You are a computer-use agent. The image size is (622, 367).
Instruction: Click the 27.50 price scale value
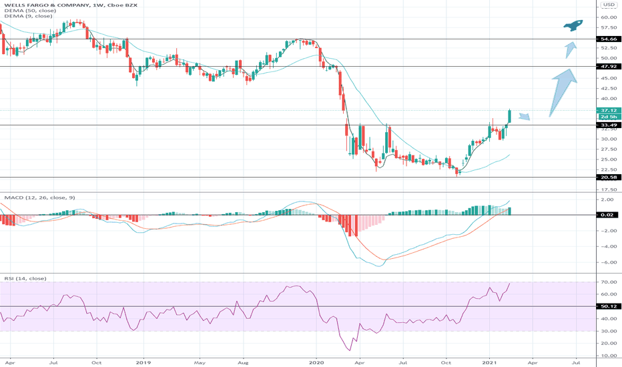(609, 149)
